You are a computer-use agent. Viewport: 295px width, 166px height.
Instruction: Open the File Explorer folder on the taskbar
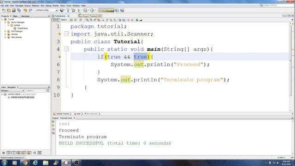(x=45, y=163)
